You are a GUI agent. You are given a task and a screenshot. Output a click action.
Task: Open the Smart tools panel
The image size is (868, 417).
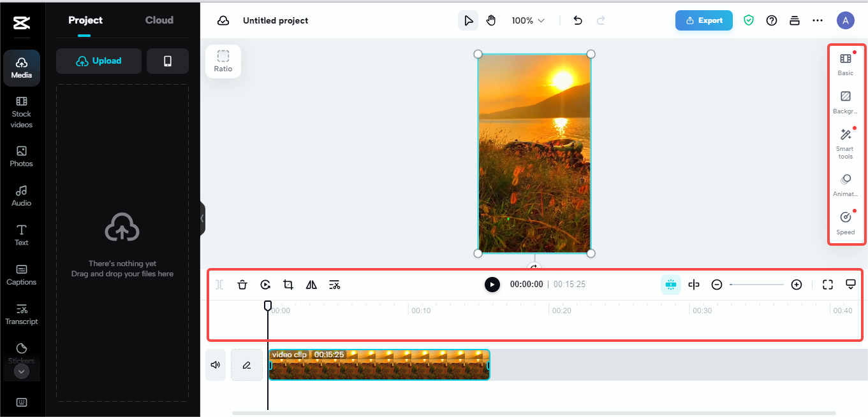point(846,143)
